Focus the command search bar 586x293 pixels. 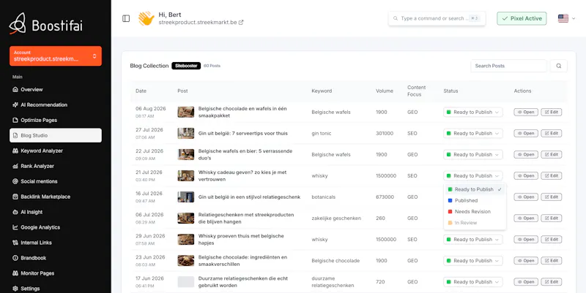(x=437, y=18)
